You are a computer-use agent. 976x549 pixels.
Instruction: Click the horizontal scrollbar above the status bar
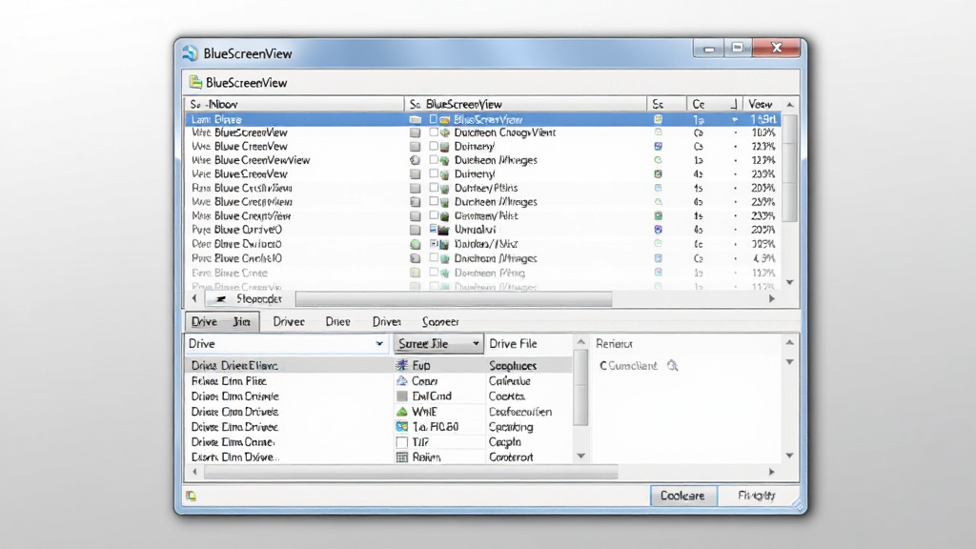click(412, 473)
